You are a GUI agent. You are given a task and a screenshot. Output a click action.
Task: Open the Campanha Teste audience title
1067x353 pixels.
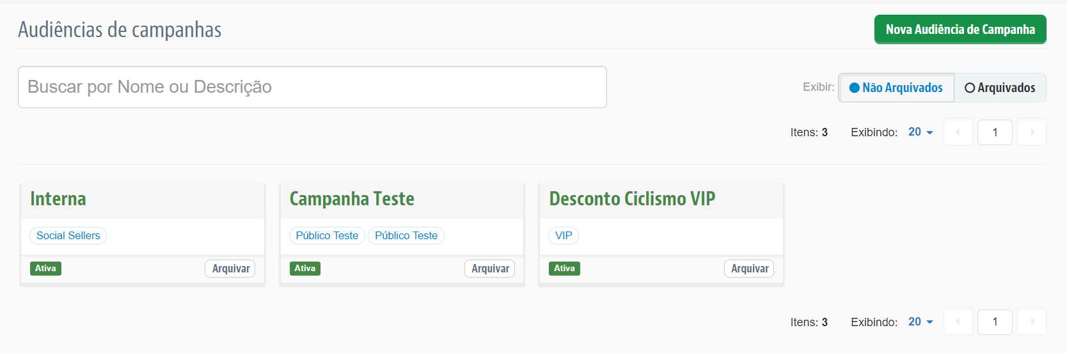pyautogui.click(x=352, y=199)
